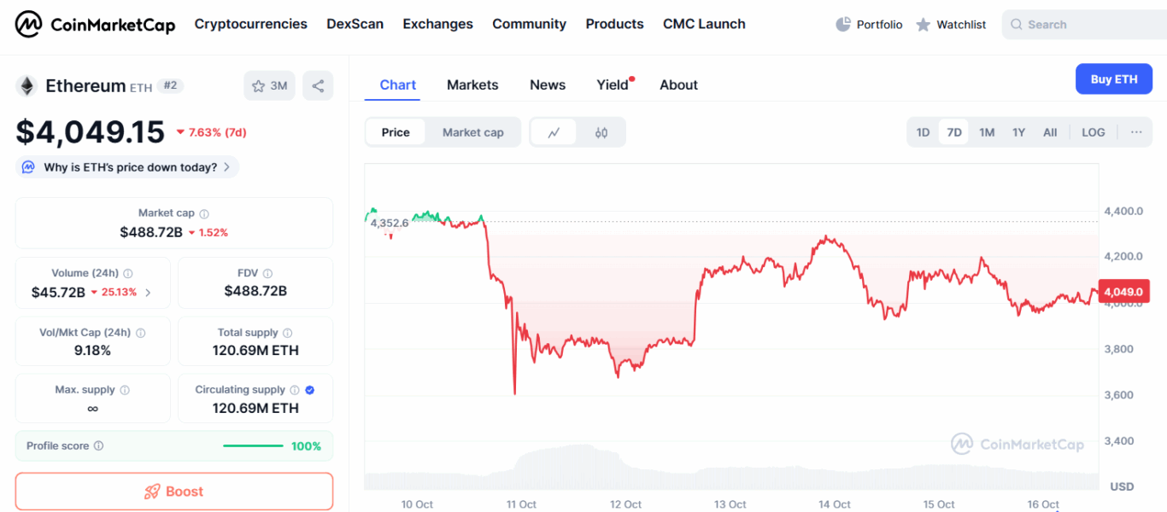Screen dimensions: 1167x512
Task: Switch to the Markets tab
Action: pyautogui.click(x=472, y=84)
